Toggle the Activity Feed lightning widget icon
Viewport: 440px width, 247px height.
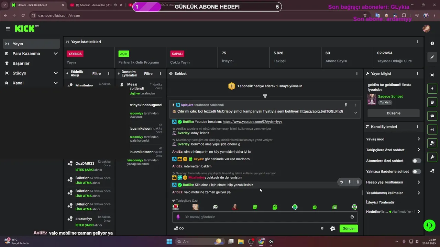pos(432,89)
